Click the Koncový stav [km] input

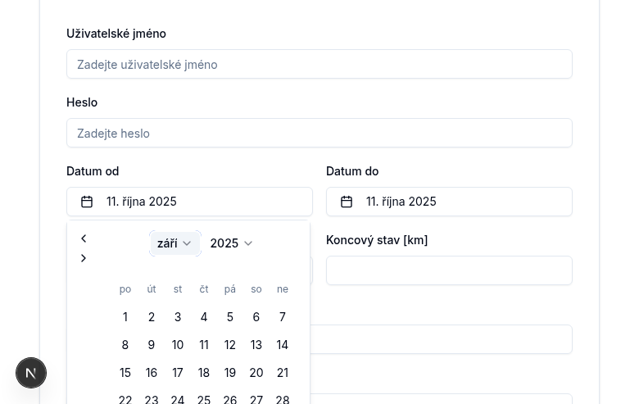(x=449, y=270)
